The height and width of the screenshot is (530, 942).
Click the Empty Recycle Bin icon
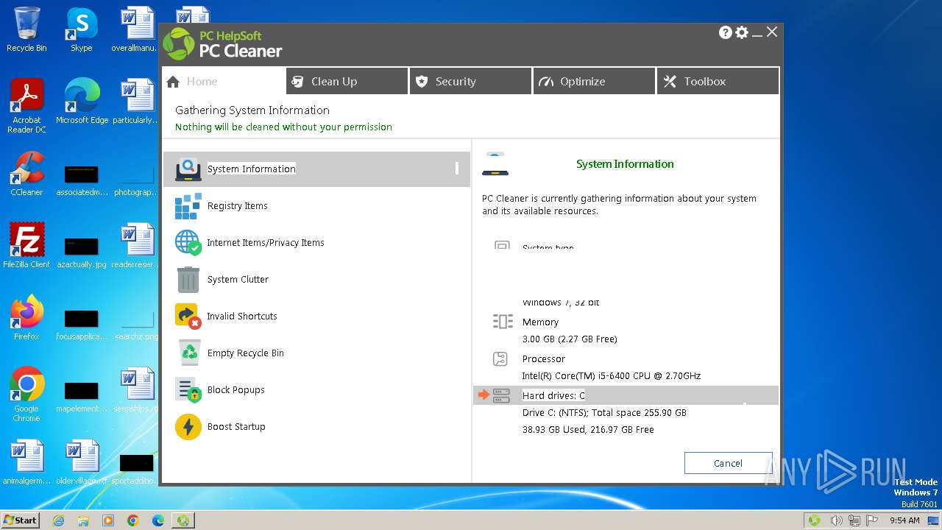(189, 353)
